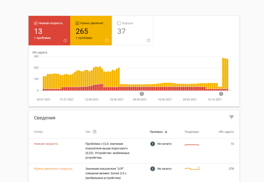Click help icon on Хорошо card
The height and width of the screenshot is (182, 264).
(148, 41)
